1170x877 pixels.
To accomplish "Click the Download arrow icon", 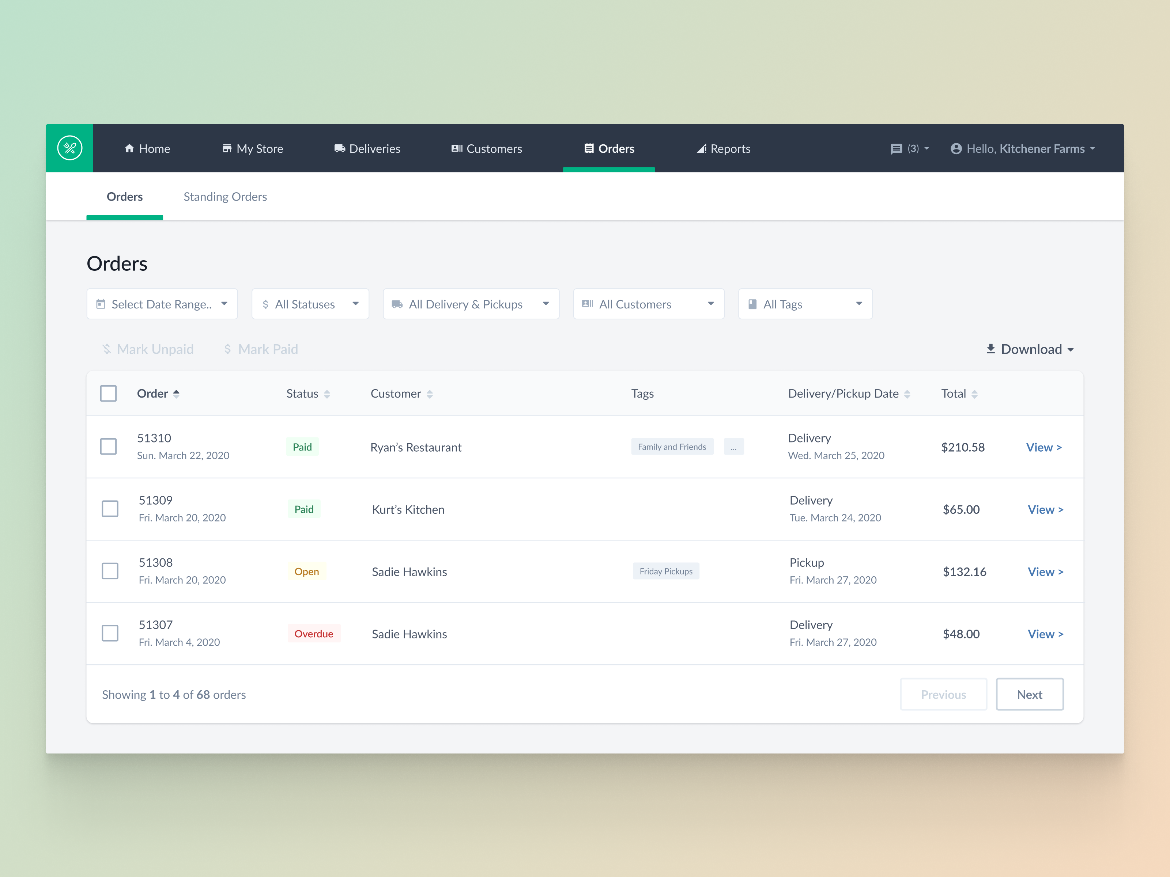I will tap(991, 349).
